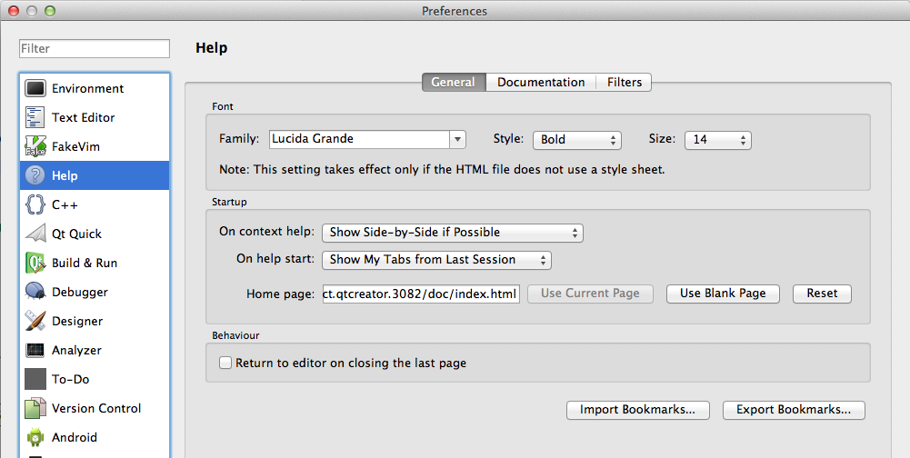Image resolution: width=910 pixels, height=458 pixels.
Task: Open the Debugger bug icon
Action: [x=35, y=292]
